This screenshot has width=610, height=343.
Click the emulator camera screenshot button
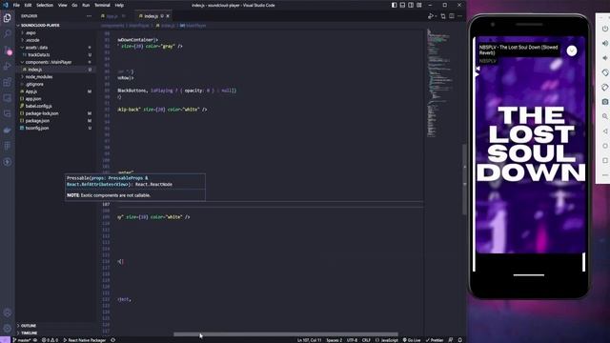pos(604,102)
